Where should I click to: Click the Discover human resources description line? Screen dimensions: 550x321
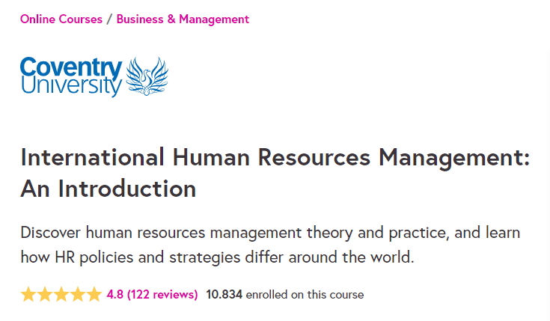(270, 233)
